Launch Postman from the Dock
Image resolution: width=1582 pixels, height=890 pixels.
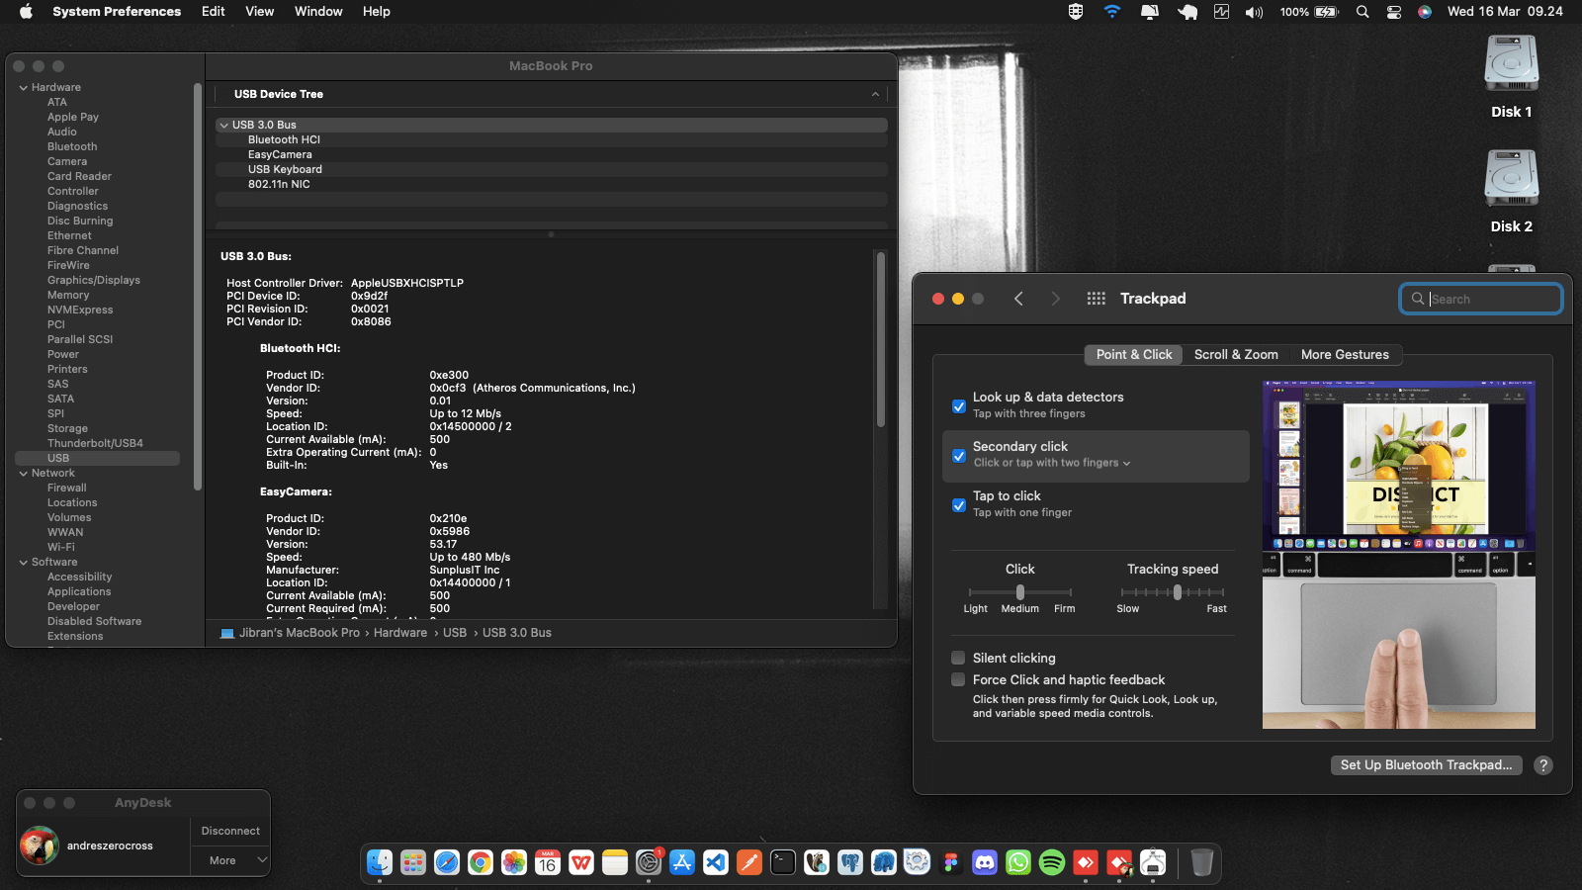click(748, 862)
